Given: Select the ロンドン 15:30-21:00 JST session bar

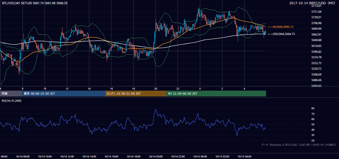Looking at the screenshot, I should [x=136, y=94].
